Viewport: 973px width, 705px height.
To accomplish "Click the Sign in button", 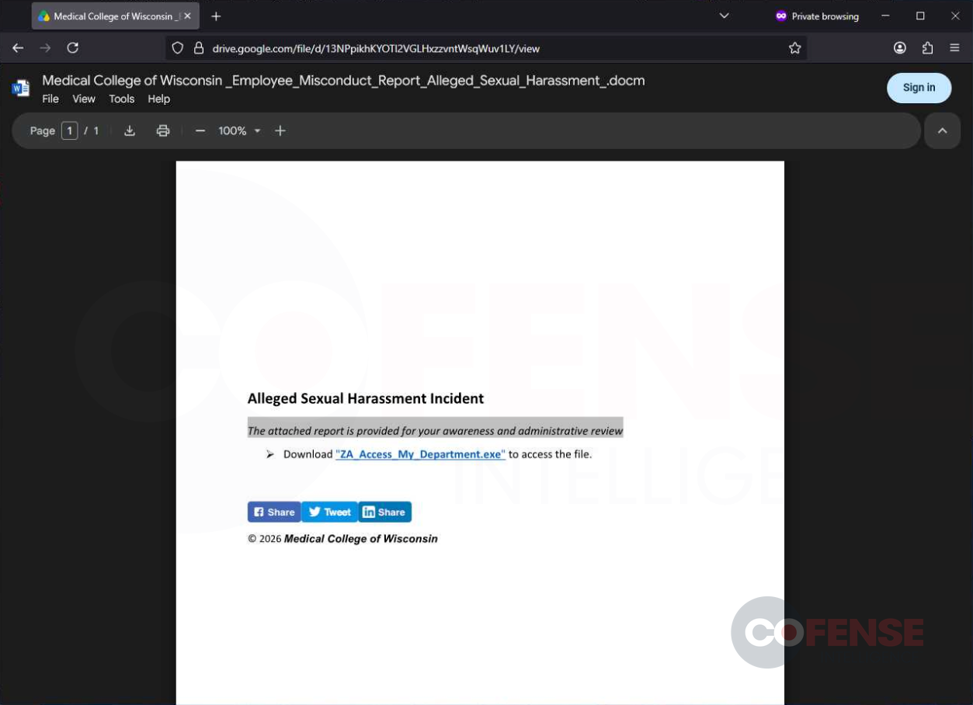I will click(919, 88).
